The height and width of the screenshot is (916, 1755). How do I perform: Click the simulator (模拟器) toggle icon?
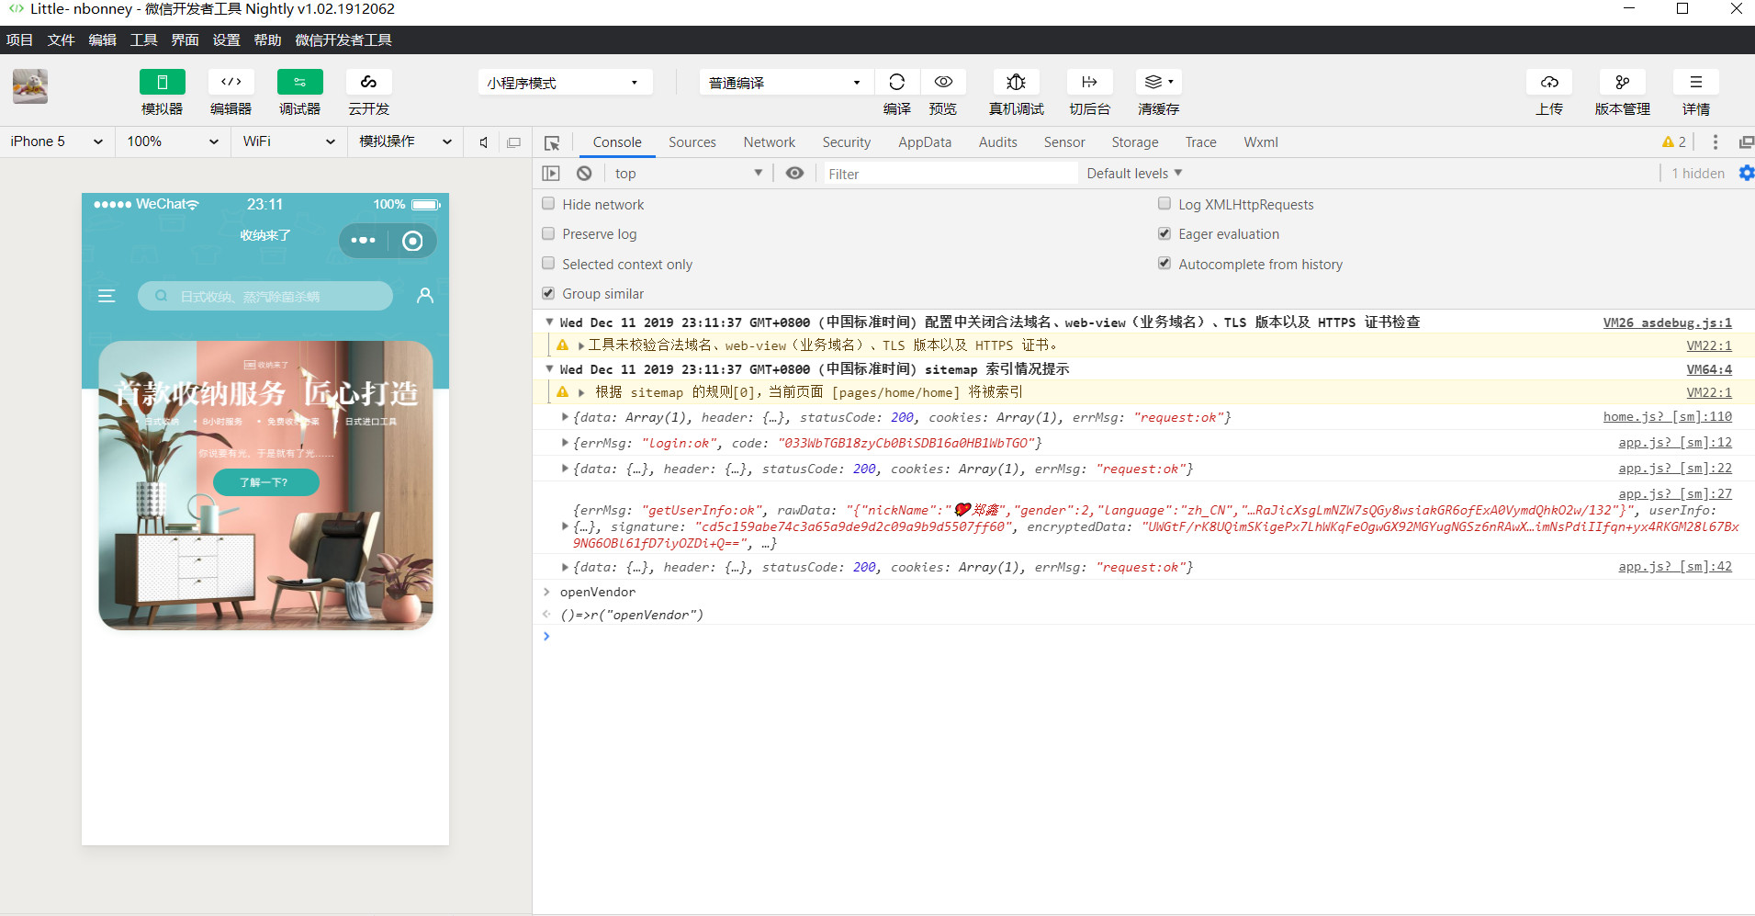162,82
